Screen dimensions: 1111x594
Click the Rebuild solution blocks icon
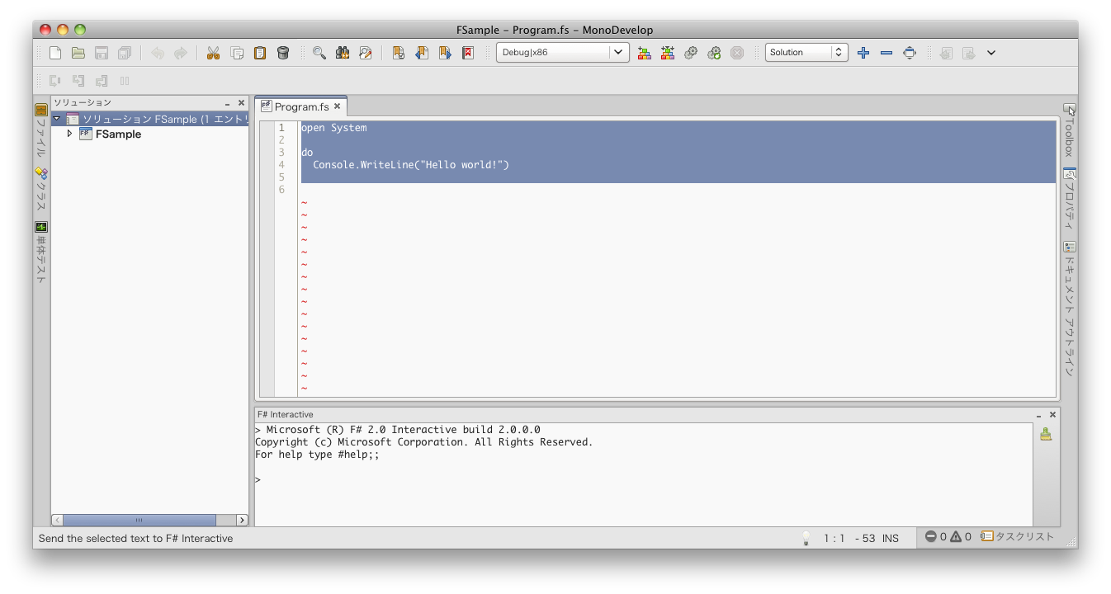click(x=668, y=53)
